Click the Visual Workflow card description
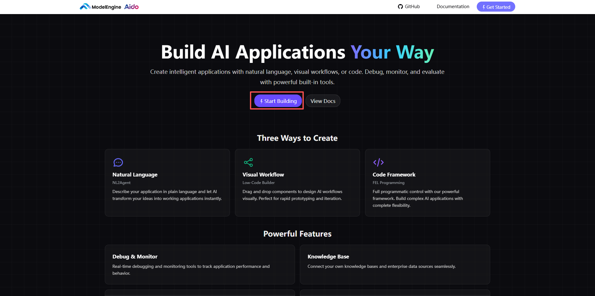The height and width of the screenshot is (296, 595). click(292, 195)
